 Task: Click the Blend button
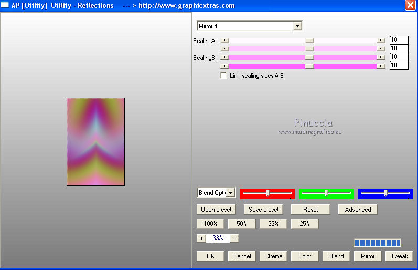(336, 256)
